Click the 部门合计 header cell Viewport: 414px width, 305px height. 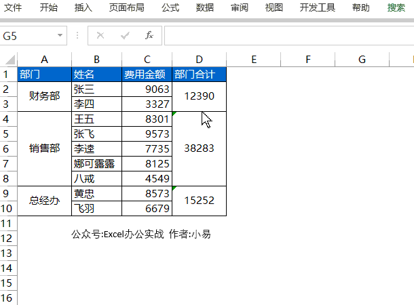(x=199, y=75)
